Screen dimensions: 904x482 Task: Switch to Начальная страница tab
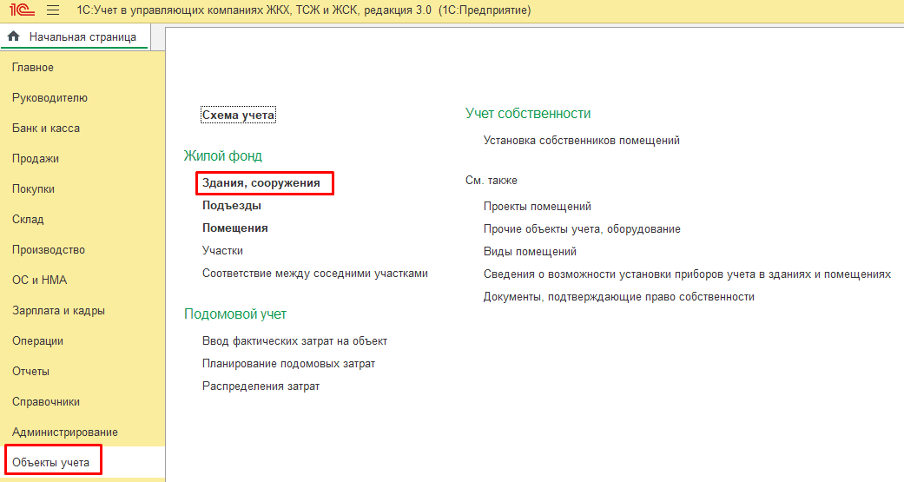[82, 37]
